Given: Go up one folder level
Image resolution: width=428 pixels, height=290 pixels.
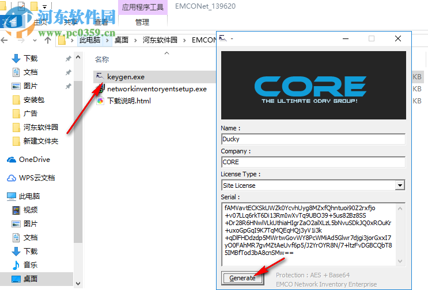Looking at the screenshot, I should [48, 40].
